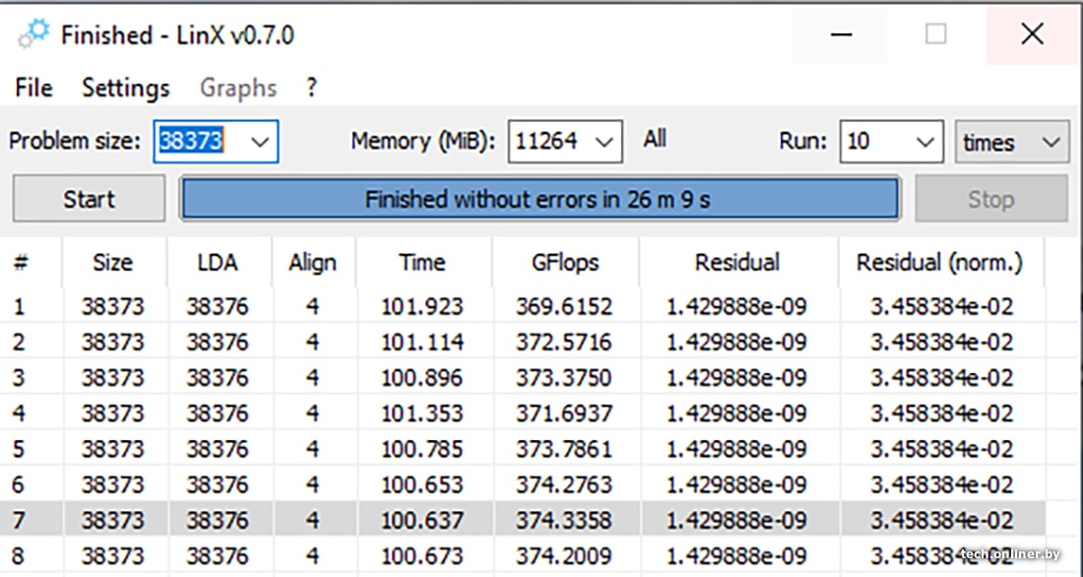Open the File menu

[33, 88]
